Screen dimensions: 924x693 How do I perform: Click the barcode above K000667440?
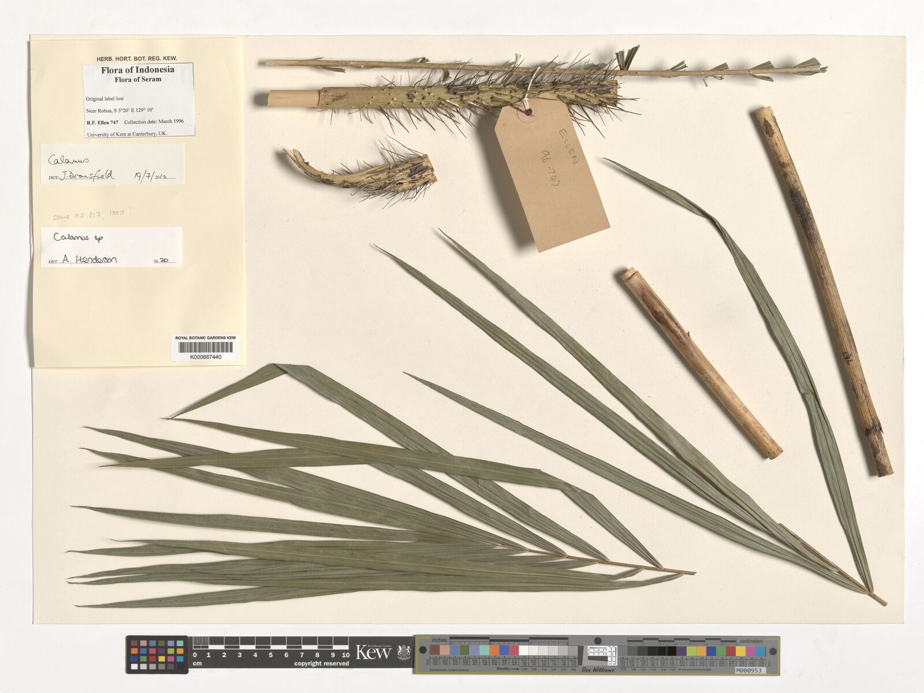click(206, 347)
